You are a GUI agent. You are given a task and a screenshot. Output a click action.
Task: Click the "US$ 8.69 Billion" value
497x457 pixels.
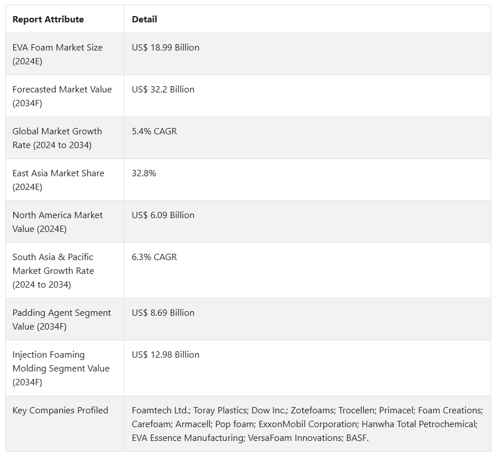click(163, 313)
